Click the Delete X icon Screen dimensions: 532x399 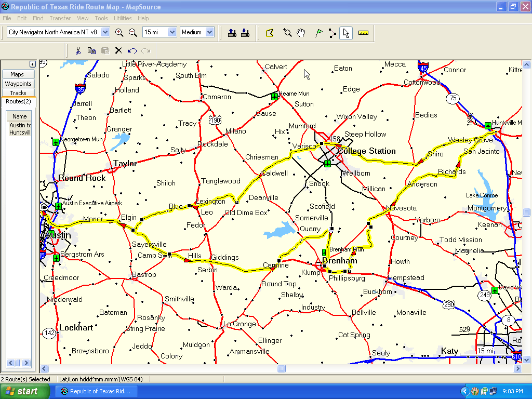118,50
